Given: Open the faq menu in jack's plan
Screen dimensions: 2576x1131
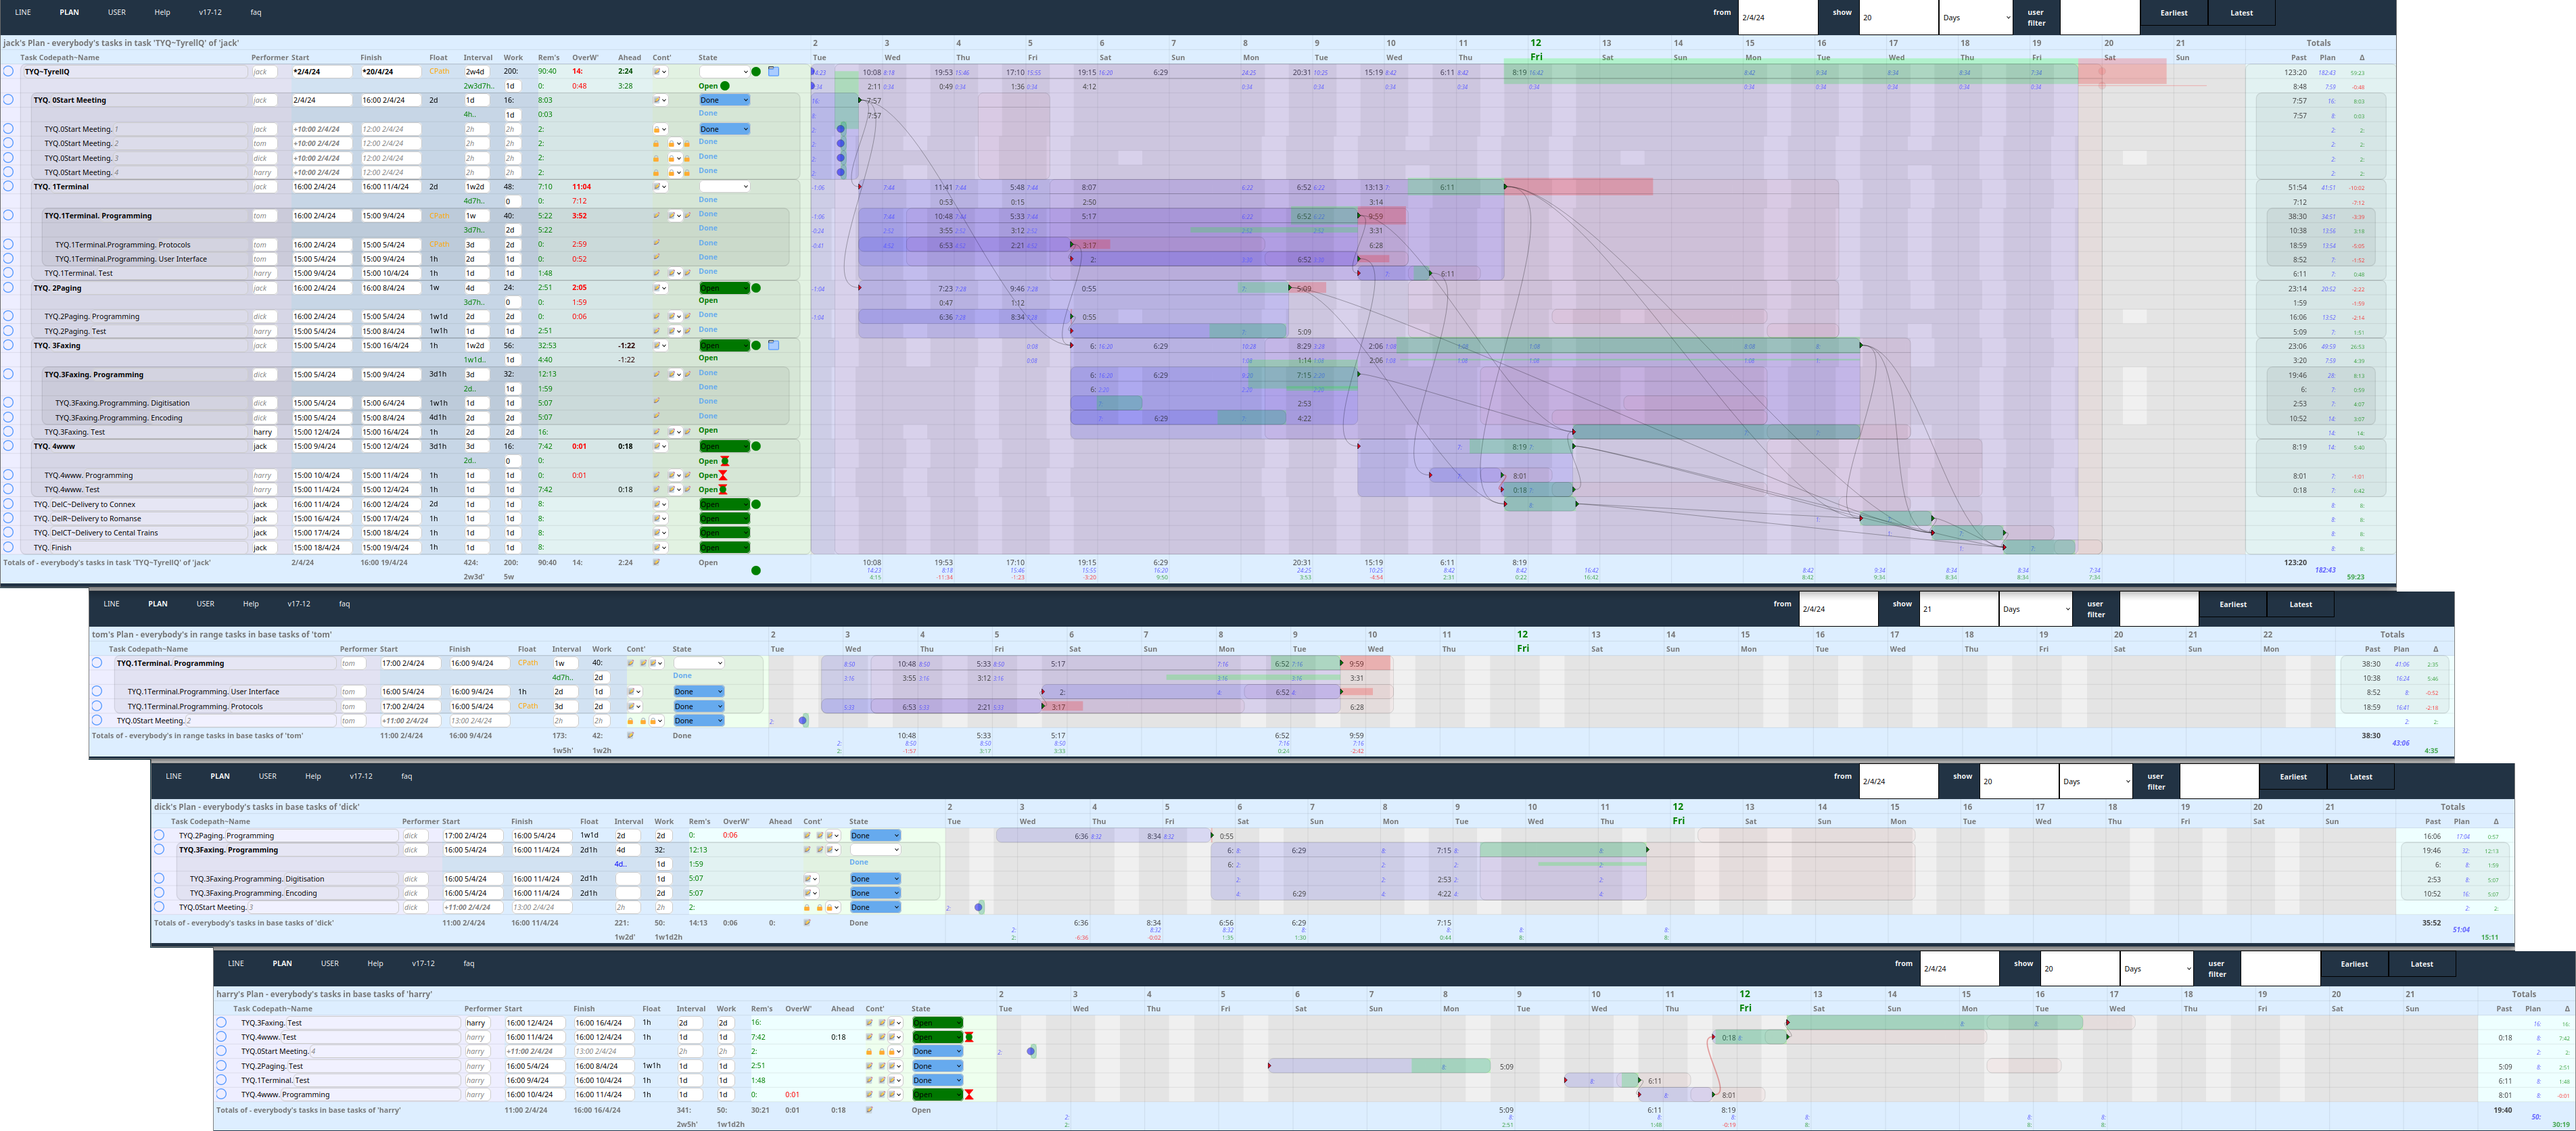Looking at the screenshot, I should click(x=256, y=12).
